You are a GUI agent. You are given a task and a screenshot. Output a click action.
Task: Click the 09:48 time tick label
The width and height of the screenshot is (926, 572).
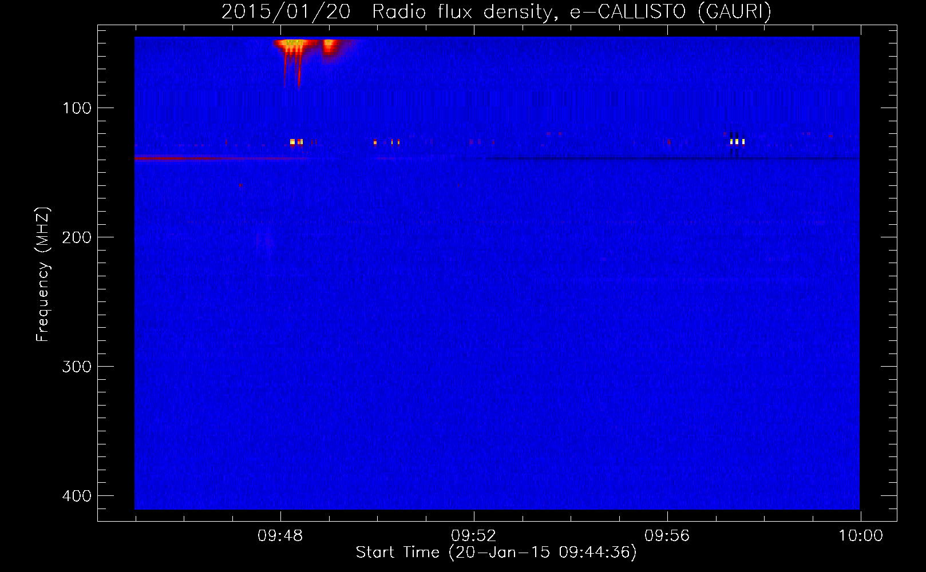[x=280, y=536]
